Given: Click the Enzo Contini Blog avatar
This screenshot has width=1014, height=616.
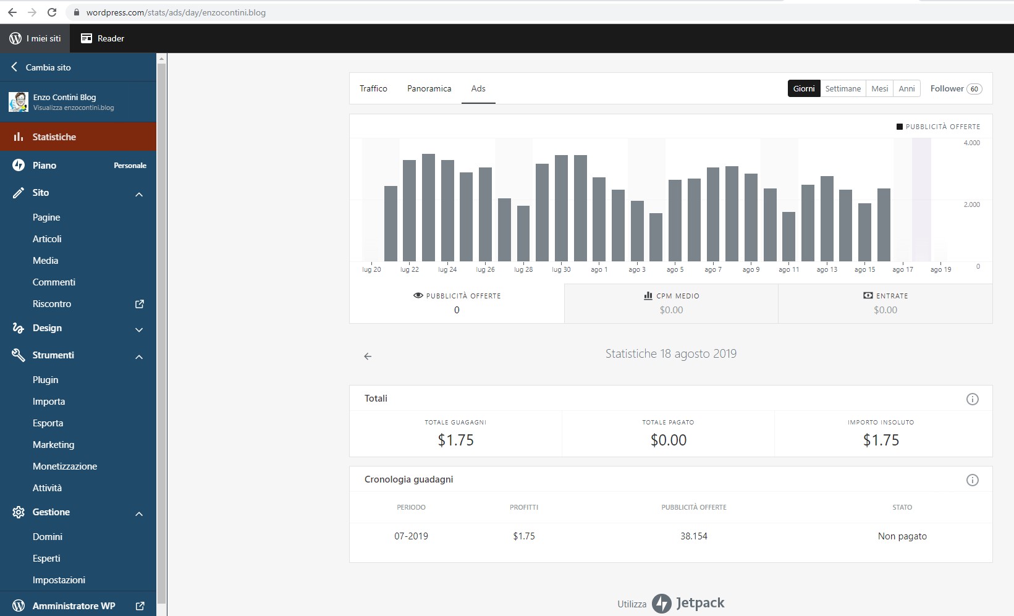Looking at the screenshot, I should pyautogui.click(x=19, y=102).
